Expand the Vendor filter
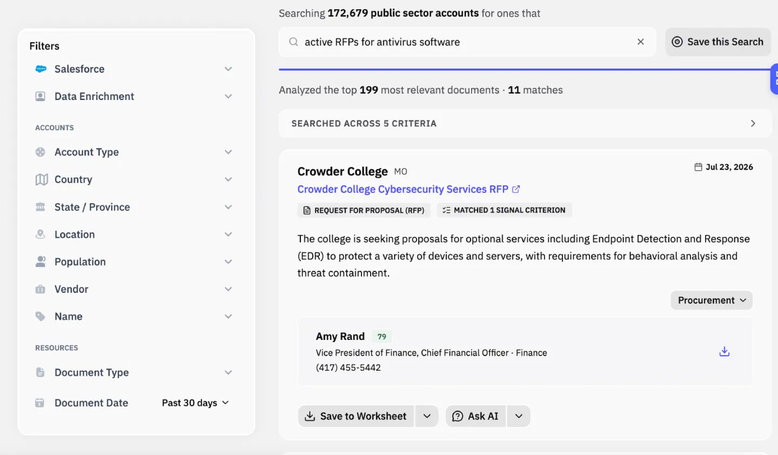The image size is (778, 455). [x=229, y=289]
